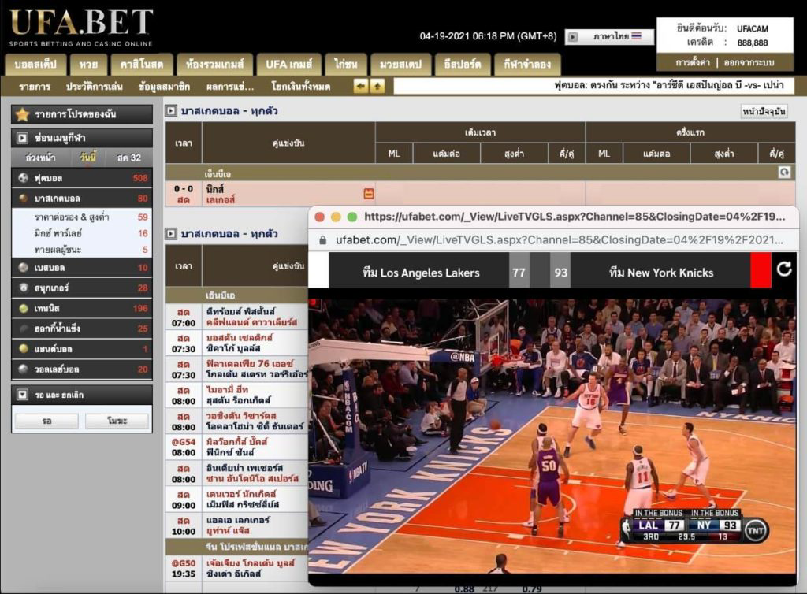Click the logout link ออกจากระบบ

click(747, 61)
